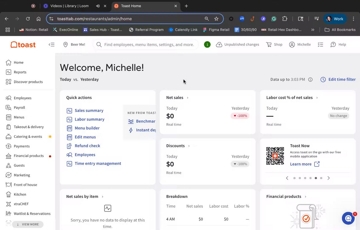Open Help in the top bar
The image size is (360, 230).
338,45
